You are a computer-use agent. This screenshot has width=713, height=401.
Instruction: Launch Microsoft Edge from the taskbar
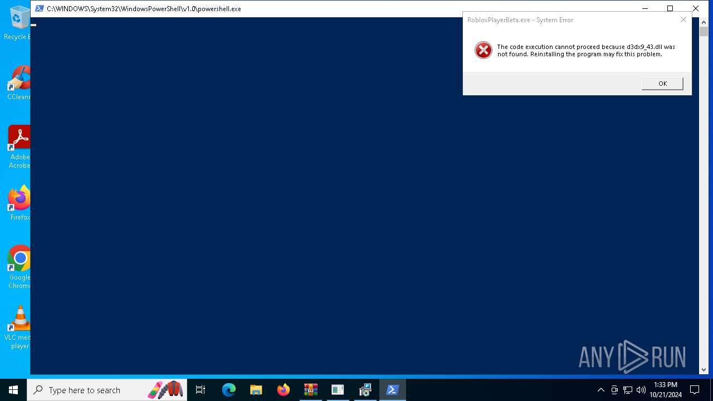pyautogui.click(x=229, y=390)
